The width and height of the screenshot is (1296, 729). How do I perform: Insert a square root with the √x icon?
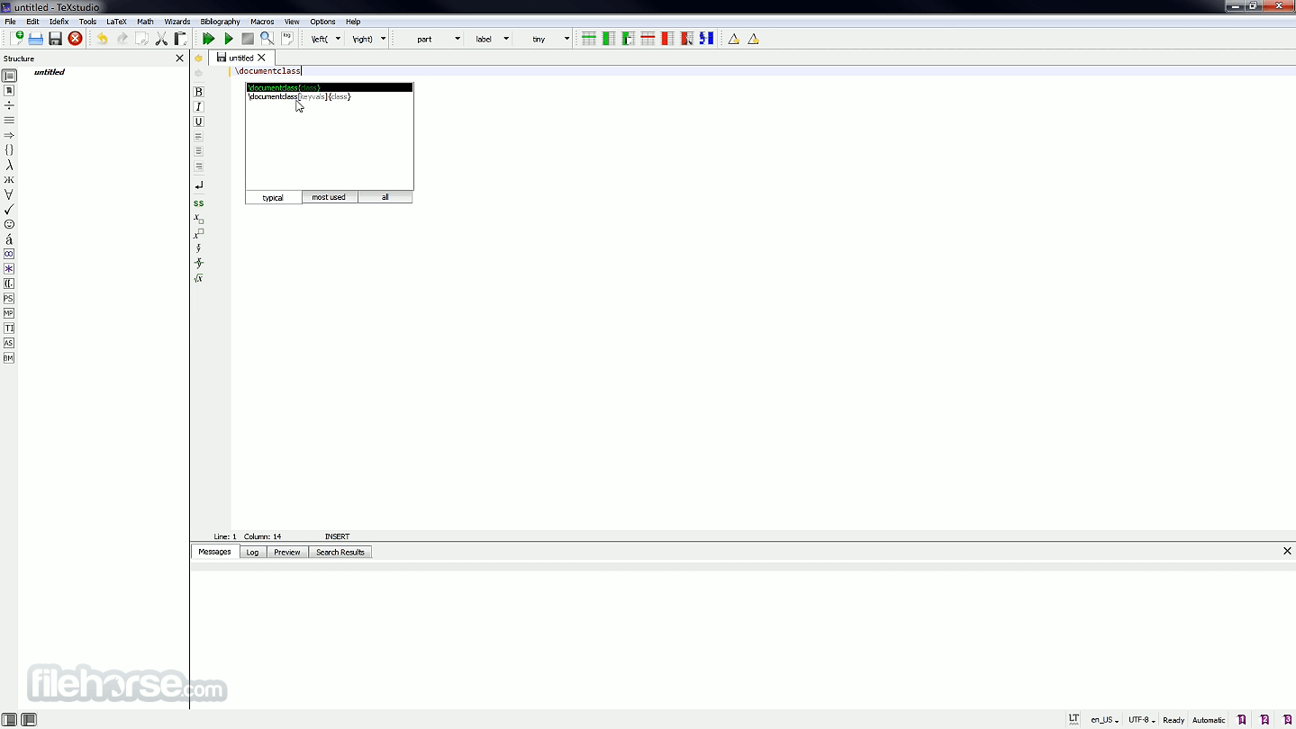pos(199,278)
